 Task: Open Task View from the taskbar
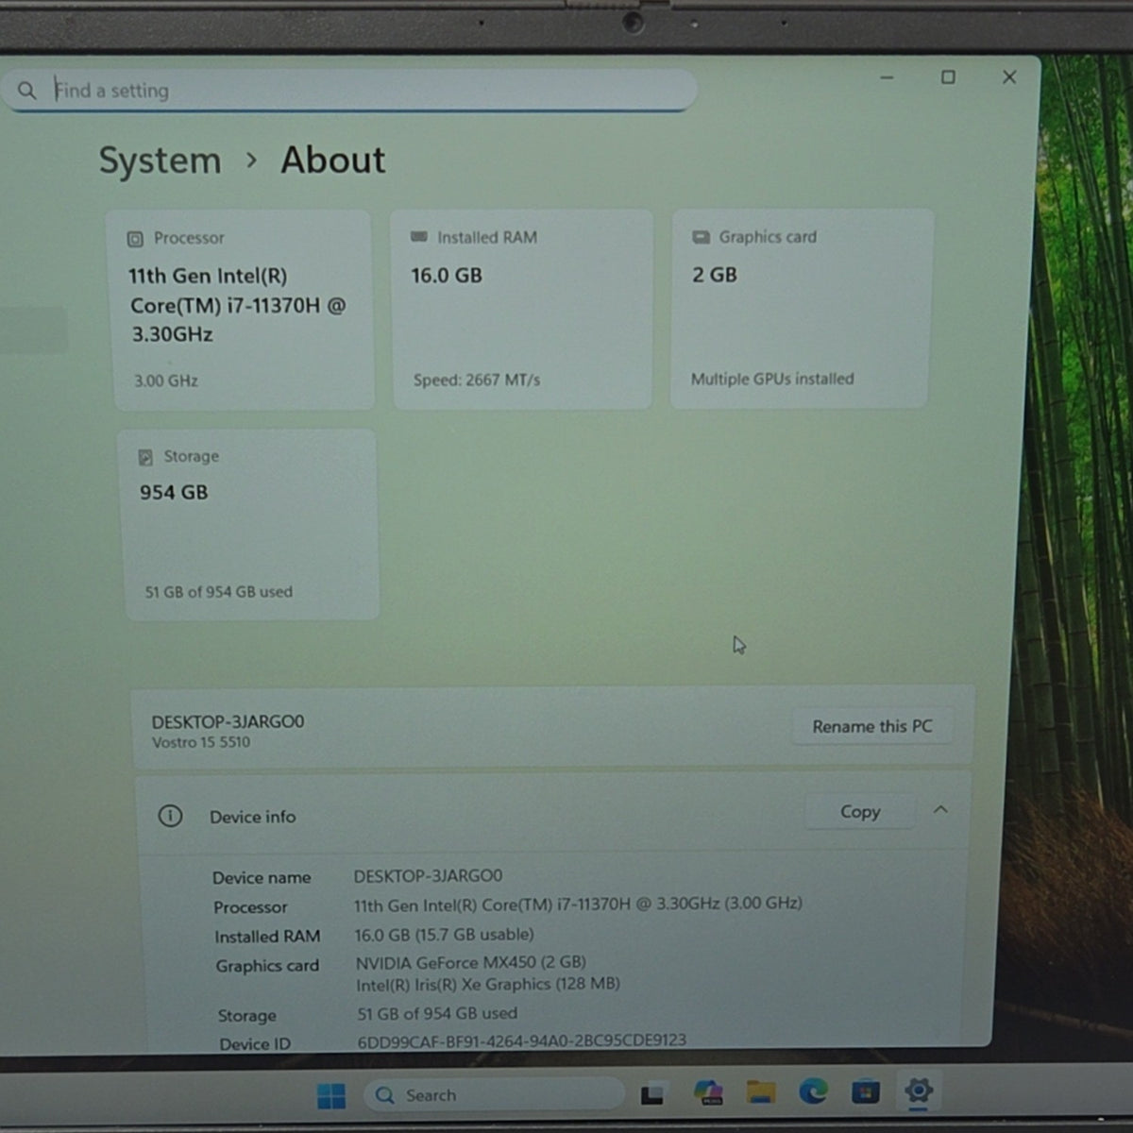tap(652, 1095)
